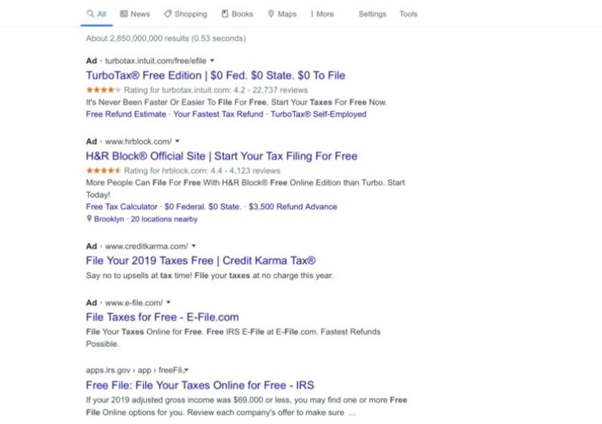
Task: Open the Settings menu
Action: point(372,14)
